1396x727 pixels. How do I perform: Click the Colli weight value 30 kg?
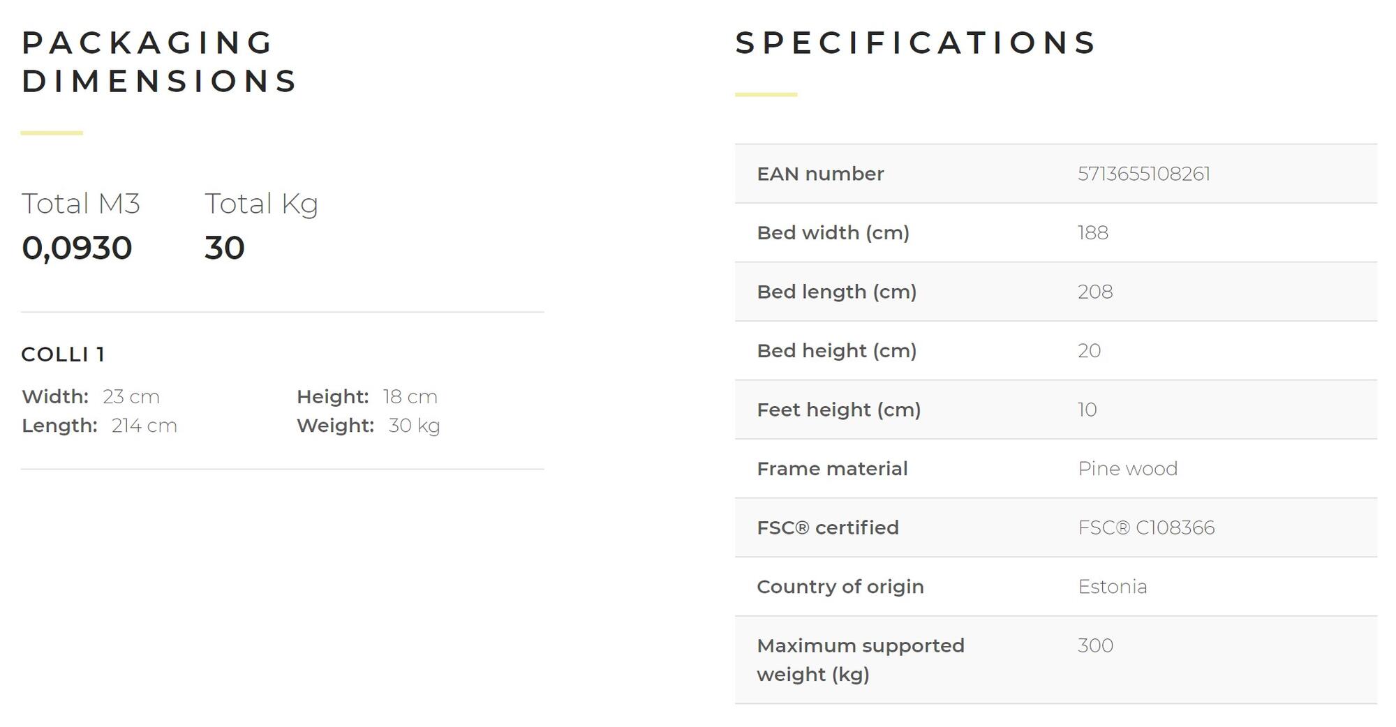(x=413, y=426)
